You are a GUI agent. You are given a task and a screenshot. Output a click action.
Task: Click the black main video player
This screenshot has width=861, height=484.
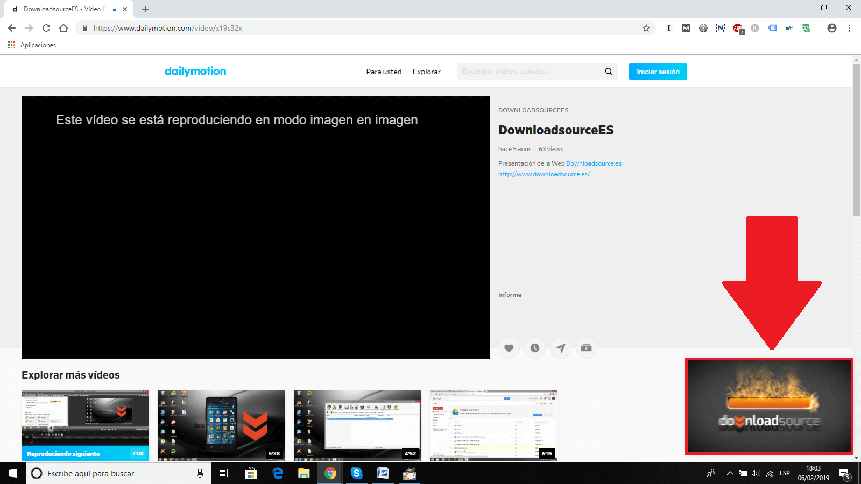256,227
